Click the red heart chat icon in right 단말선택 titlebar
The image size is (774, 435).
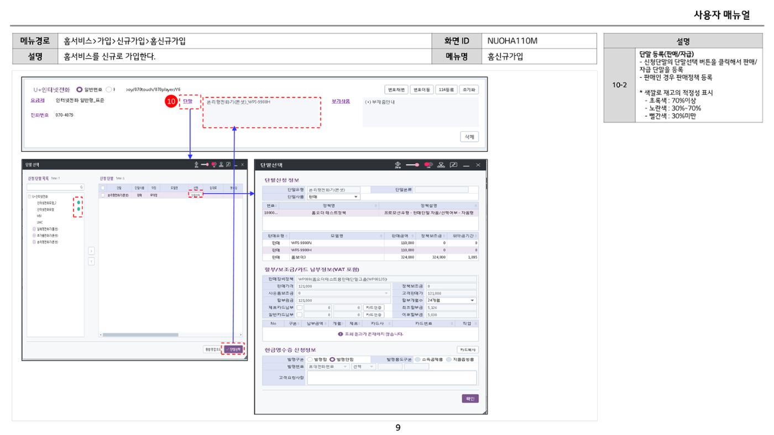coord(427,166)
